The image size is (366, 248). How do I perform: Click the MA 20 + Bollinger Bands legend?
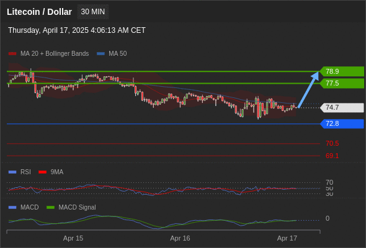coord(55,54)
